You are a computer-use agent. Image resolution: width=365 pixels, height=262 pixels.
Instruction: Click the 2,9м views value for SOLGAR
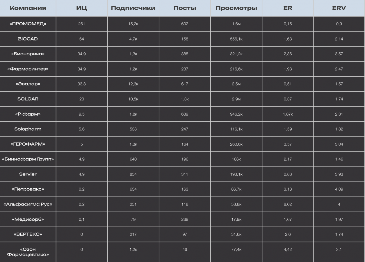coord(236,99)
